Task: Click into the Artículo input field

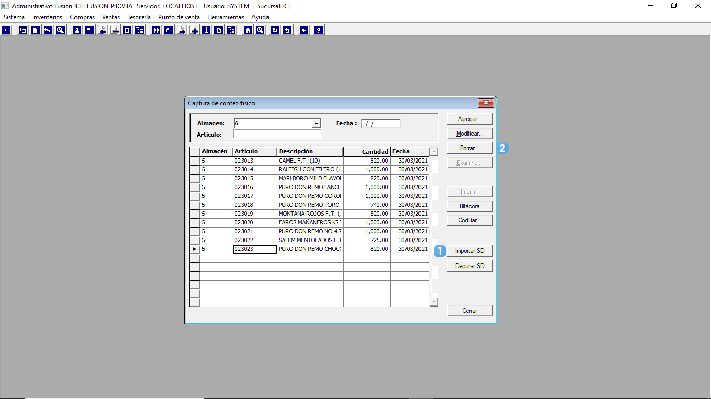Action: (277, 134)
